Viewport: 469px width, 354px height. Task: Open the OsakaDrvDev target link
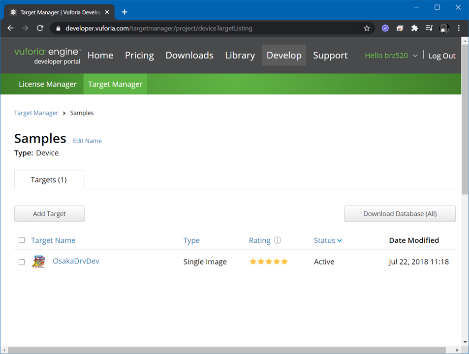tap(76, 261)
